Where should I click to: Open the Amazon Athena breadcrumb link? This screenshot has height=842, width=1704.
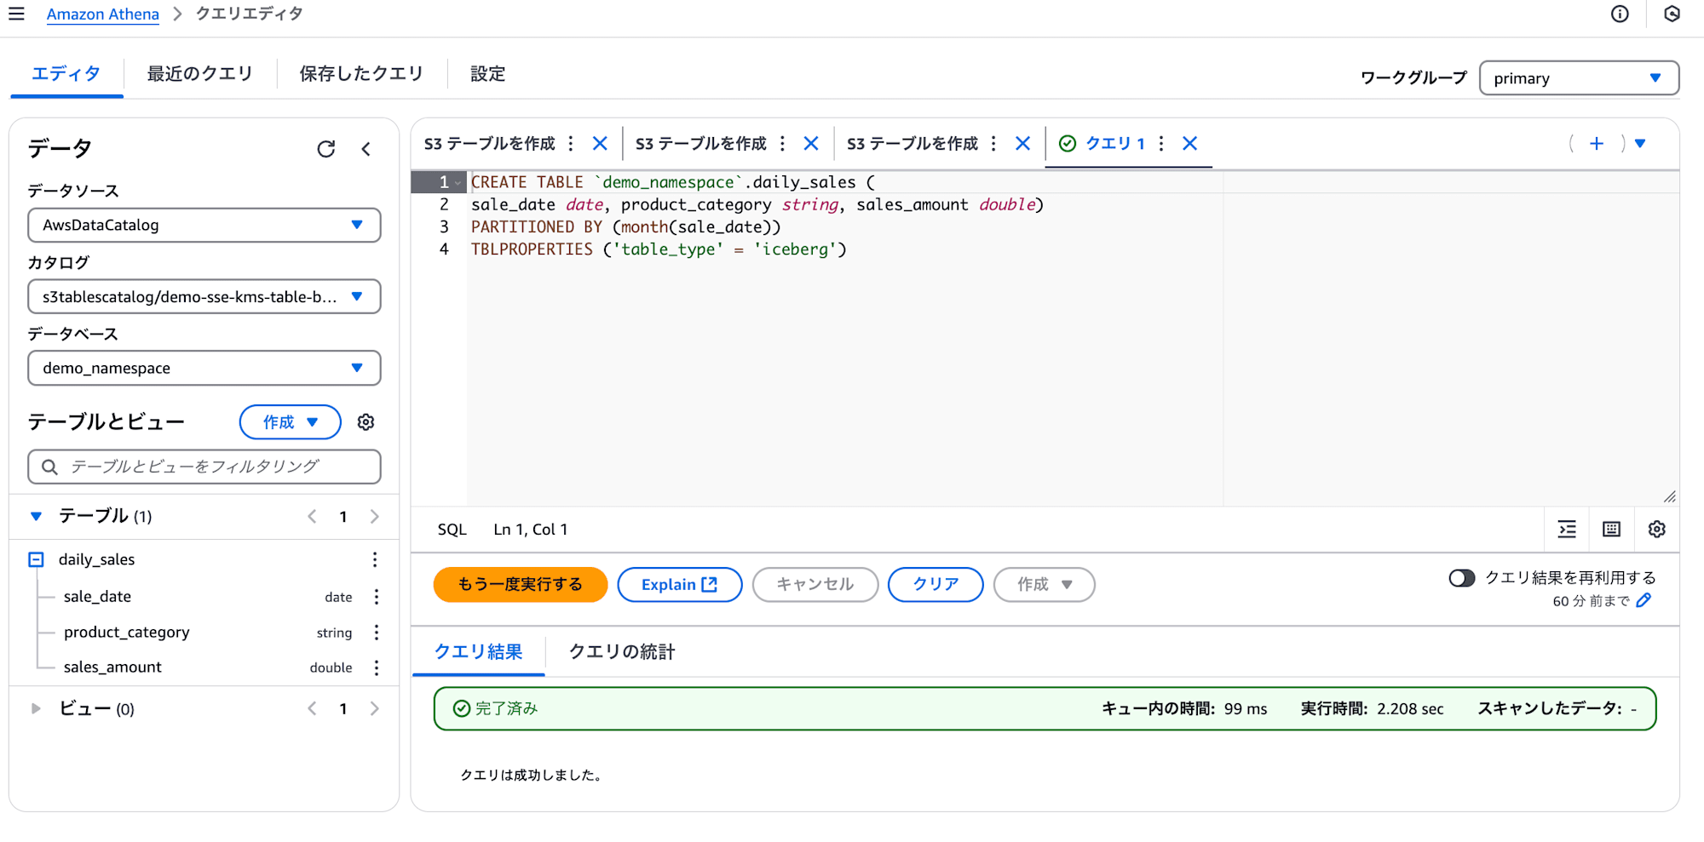click(102, 14)
